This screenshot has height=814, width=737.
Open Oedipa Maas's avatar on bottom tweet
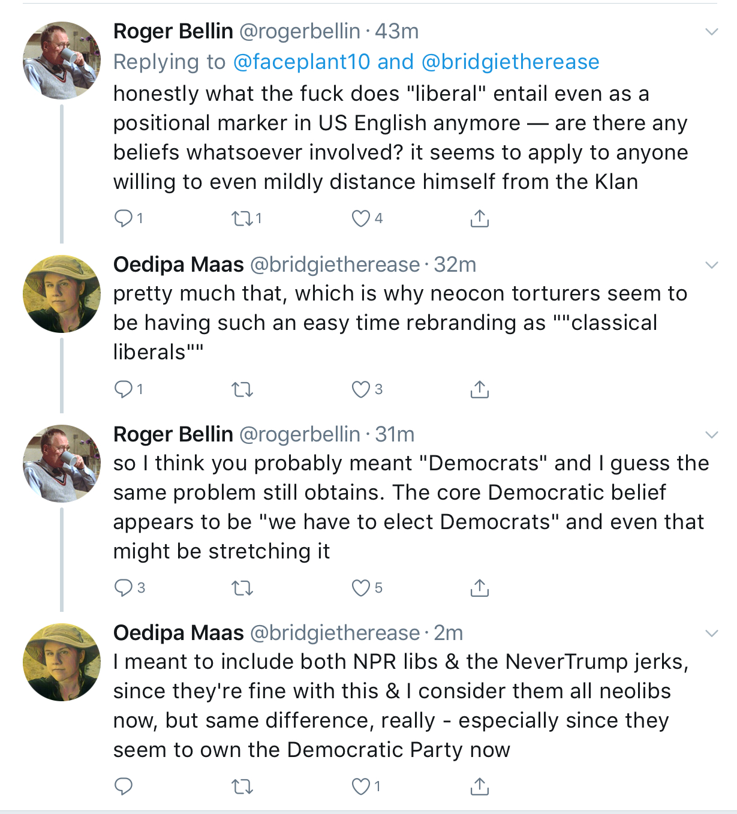pos(62,662)
